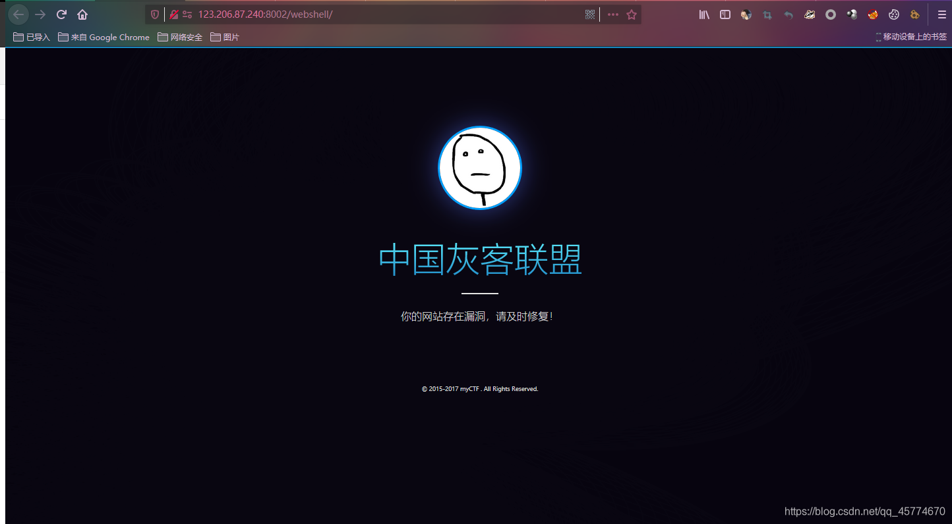
Task: Go back to the previous page
Action: click(x=18, y=14)
